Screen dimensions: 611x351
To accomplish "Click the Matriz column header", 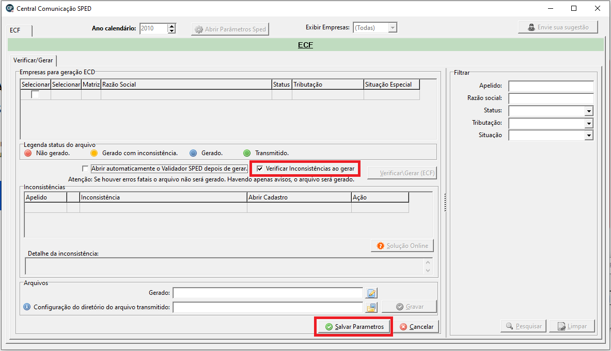I will [91, 85].
